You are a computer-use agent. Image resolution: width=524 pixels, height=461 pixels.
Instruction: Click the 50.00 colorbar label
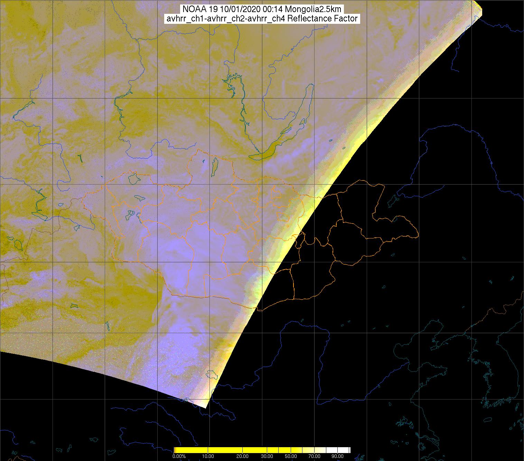click(x=291, y=456)
